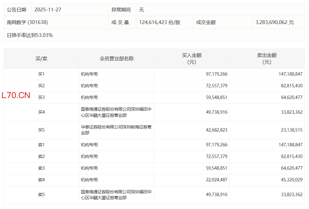The width and height of the screenshot is (309, 209).
Task: Click the 异常期间 label
Action: [x=121, y=10]
